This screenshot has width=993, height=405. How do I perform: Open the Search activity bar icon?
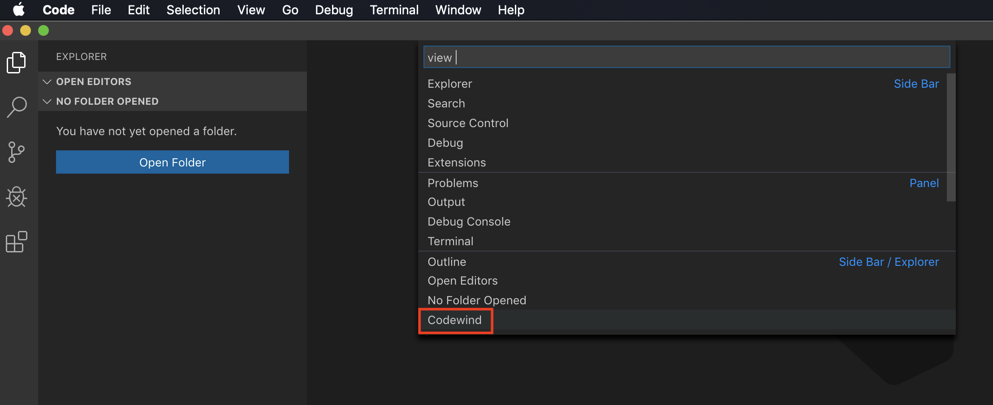click(x=17, y=107)
